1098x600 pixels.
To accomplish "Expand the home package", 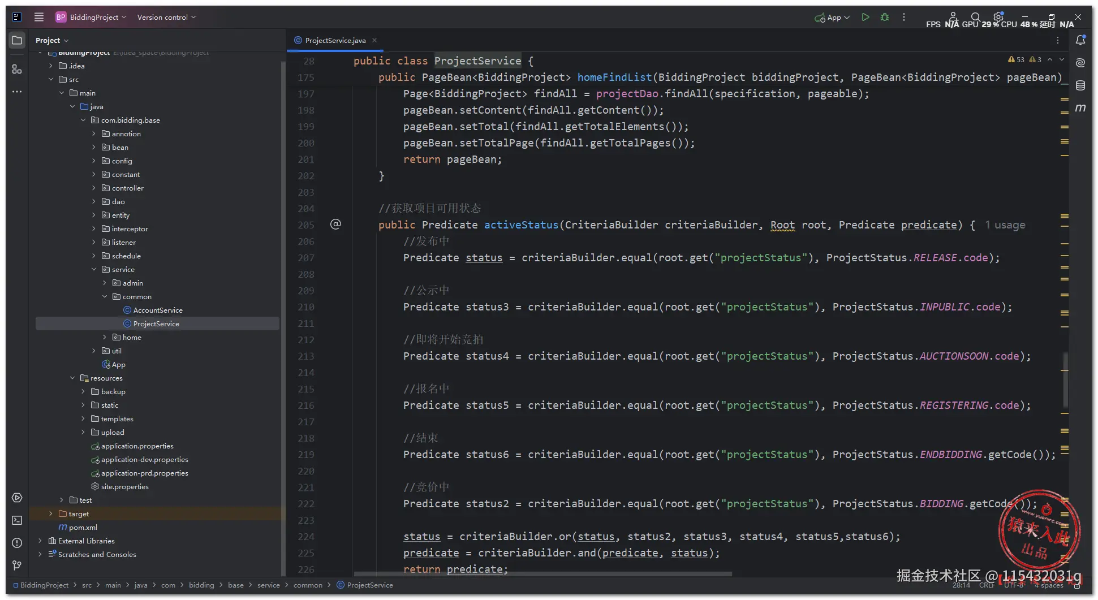I will click(x=105, y=337).
